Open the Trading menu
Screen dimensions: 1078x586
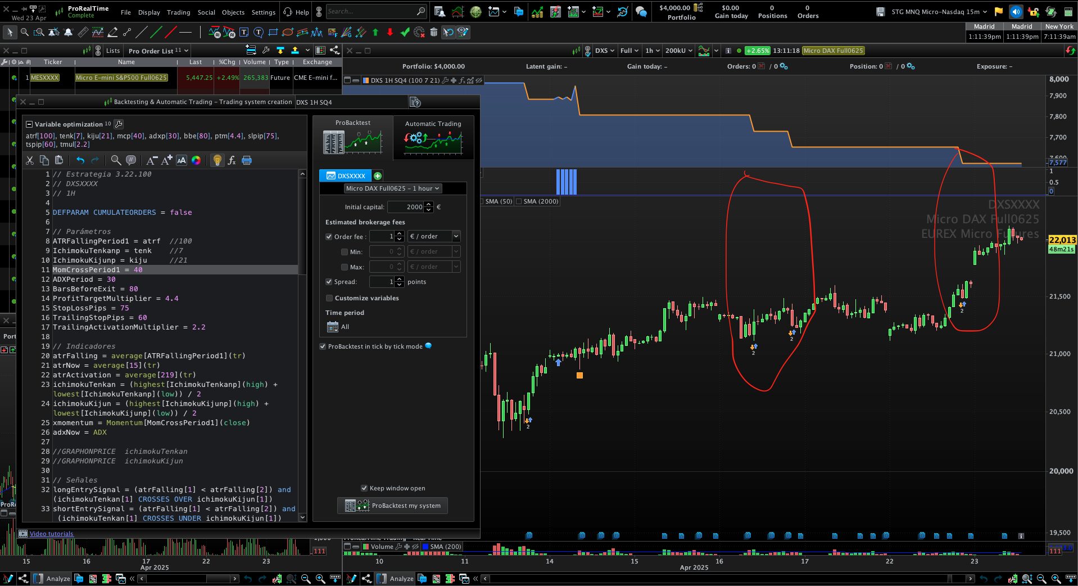pyautogui.click(x=179, y=12)
